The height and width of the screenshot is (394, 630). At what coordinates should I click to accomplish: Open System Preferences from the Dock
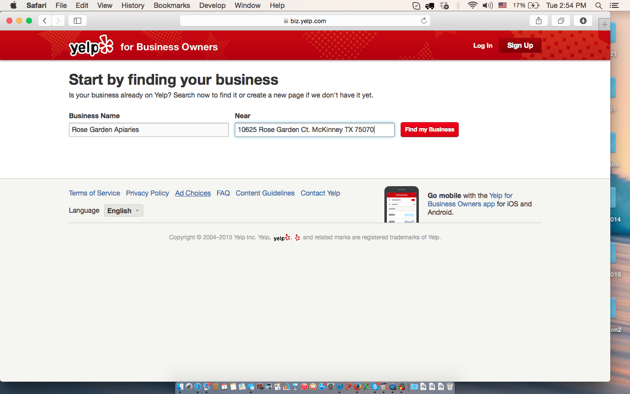point(331,387)
